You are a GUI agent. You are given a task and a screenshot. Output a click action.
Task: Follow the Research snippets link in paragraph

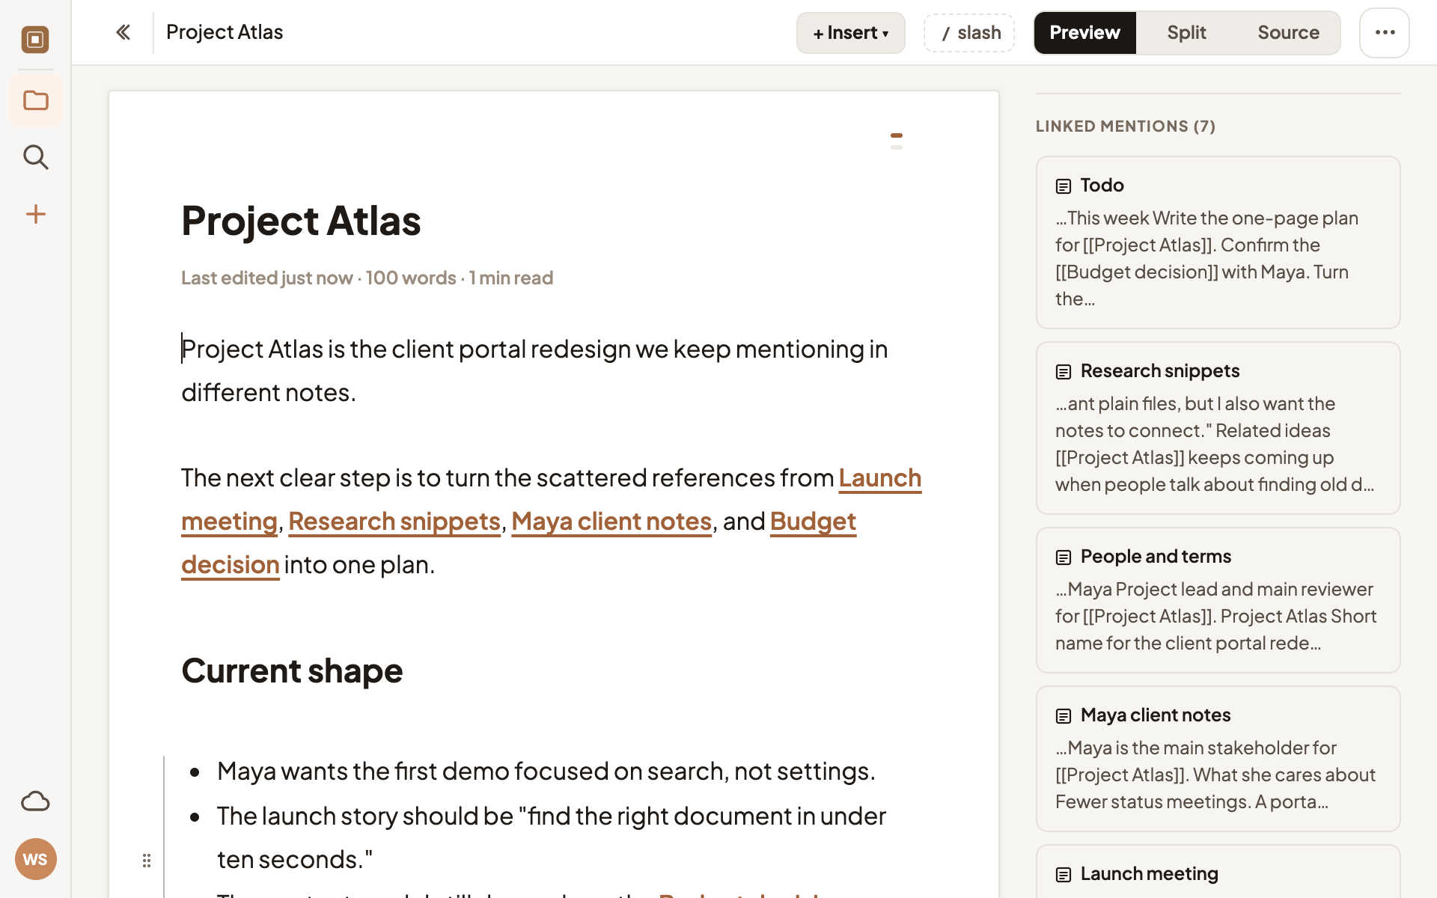394,522
